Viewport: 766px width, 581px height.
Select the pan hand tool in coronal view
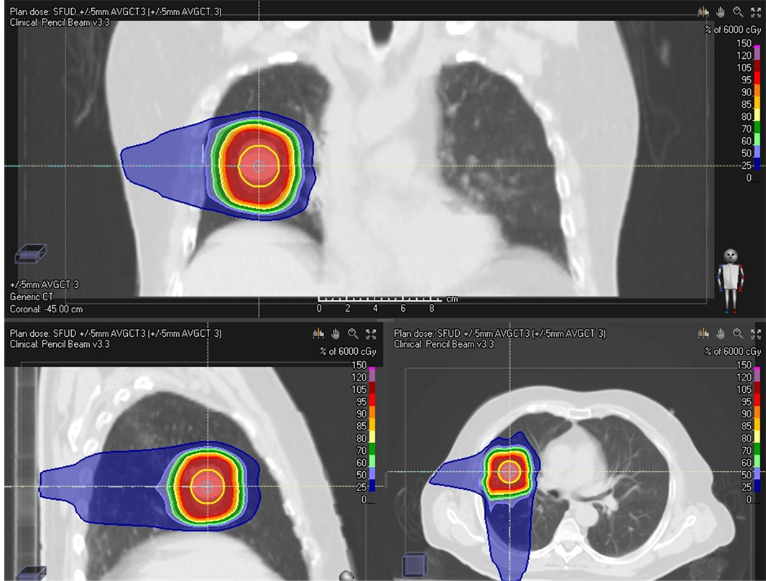pyautogui.click(x=721, y=12)
